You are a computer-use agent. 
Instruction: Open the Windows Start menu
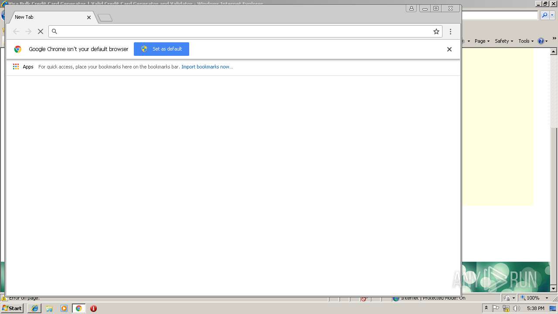[x=12, y=308]
